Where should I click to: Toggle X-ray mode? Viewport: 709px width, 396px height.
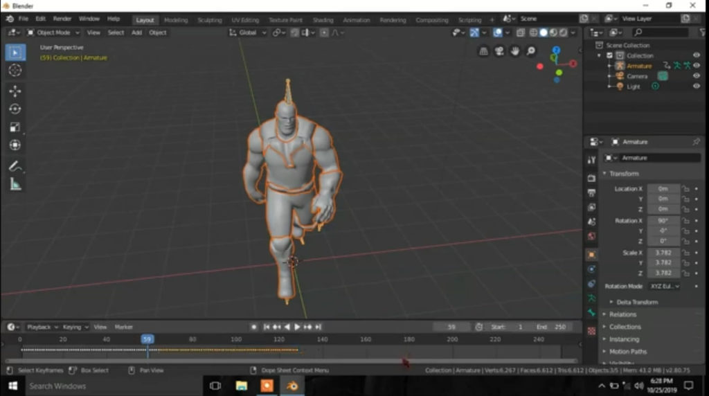pos(521,33)
